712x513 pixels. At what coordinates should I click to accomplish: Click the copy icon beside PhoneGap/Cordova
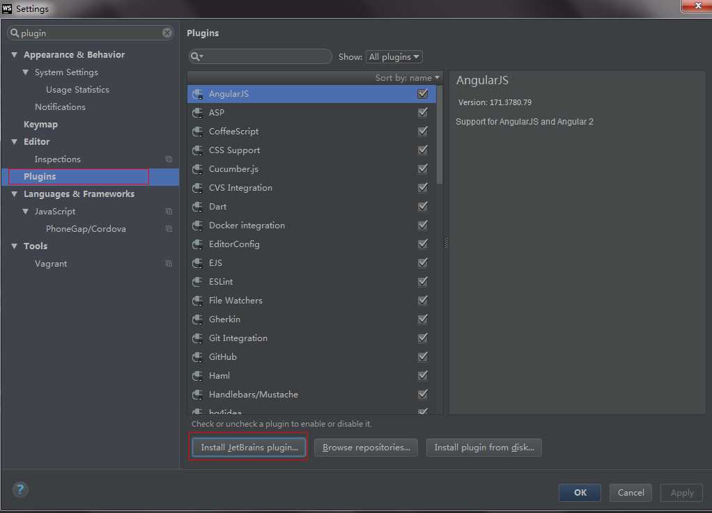click(169, 228)
